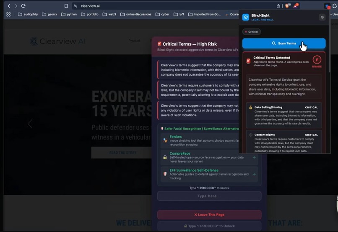This screenshot has width=338, height=232.
Task: Open the browser extensions puzzle icon
Action: 335,6
